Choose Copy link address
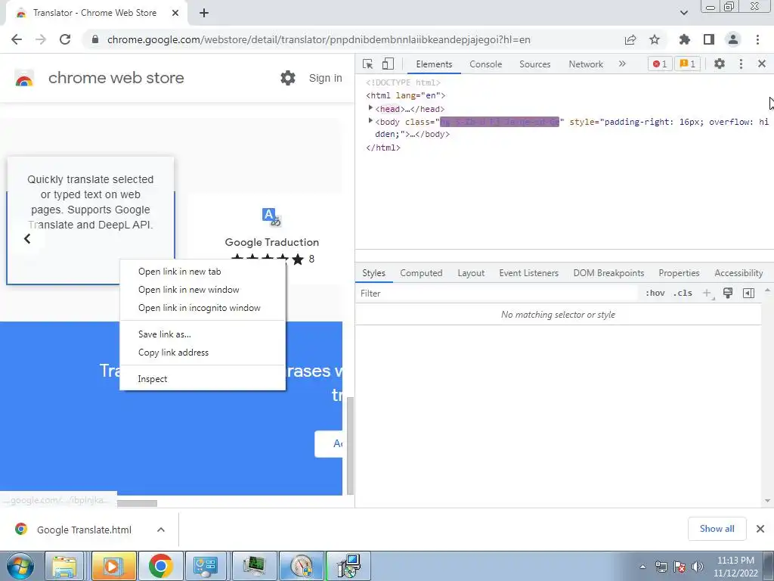Screen dimensions: 774x581 tap(203, 353)
